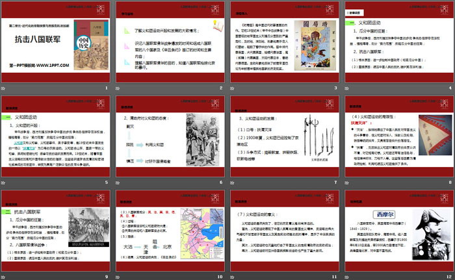455x280 pixels.
Task: Select slide 5 about 义和团的兴起
Action: [x=55, y=136]
